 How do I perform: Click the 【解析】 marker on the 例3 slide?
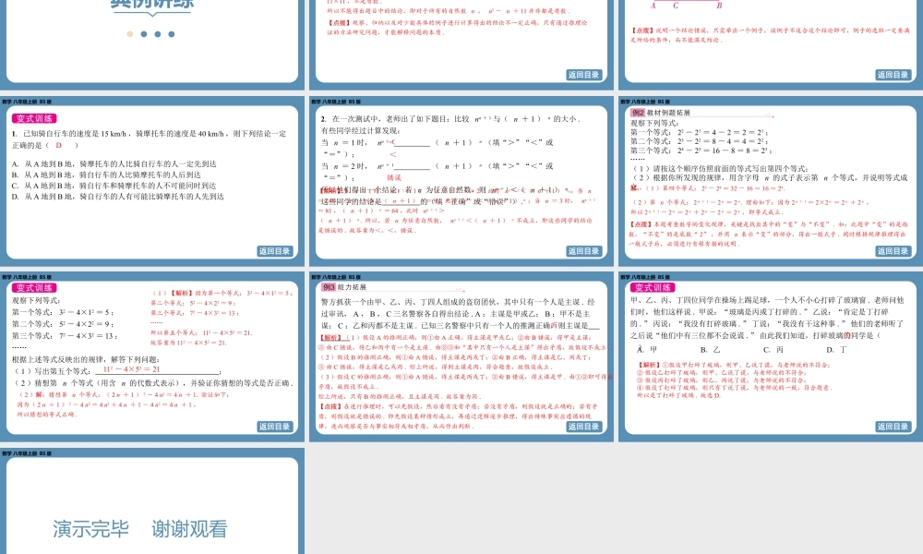tap(330, 338)
